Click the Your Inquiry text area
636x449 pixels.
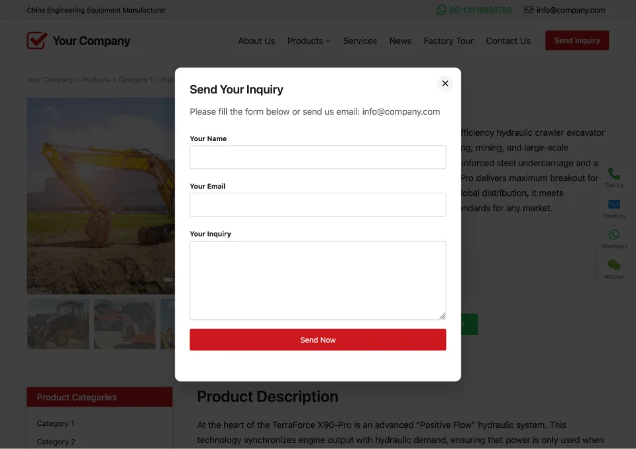pos(318,280)
